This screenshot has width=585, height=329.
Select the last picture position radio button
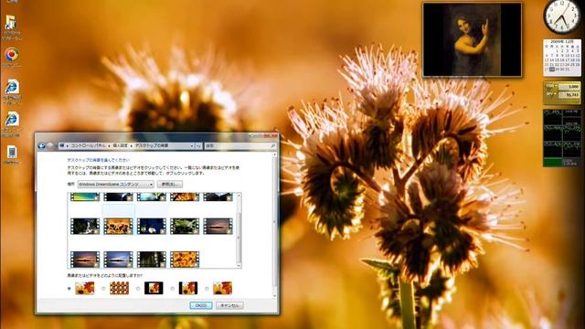pos(207,289)
